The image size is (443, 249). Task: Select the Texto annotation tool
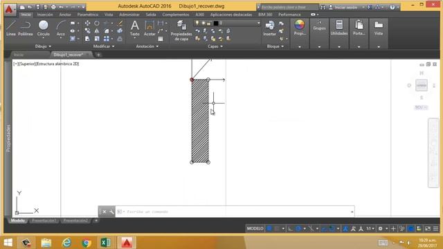click(x=135, y=28)
